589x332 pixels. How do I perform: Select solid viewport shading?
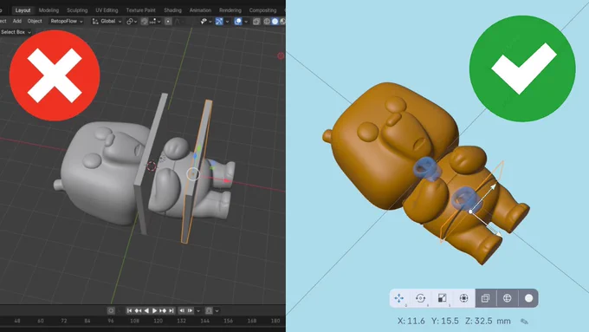point(275,22)
